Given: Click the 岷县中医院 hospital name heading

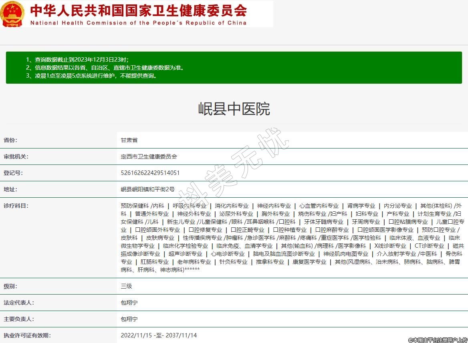Looking at the screenshot, I should pos(234,109).
